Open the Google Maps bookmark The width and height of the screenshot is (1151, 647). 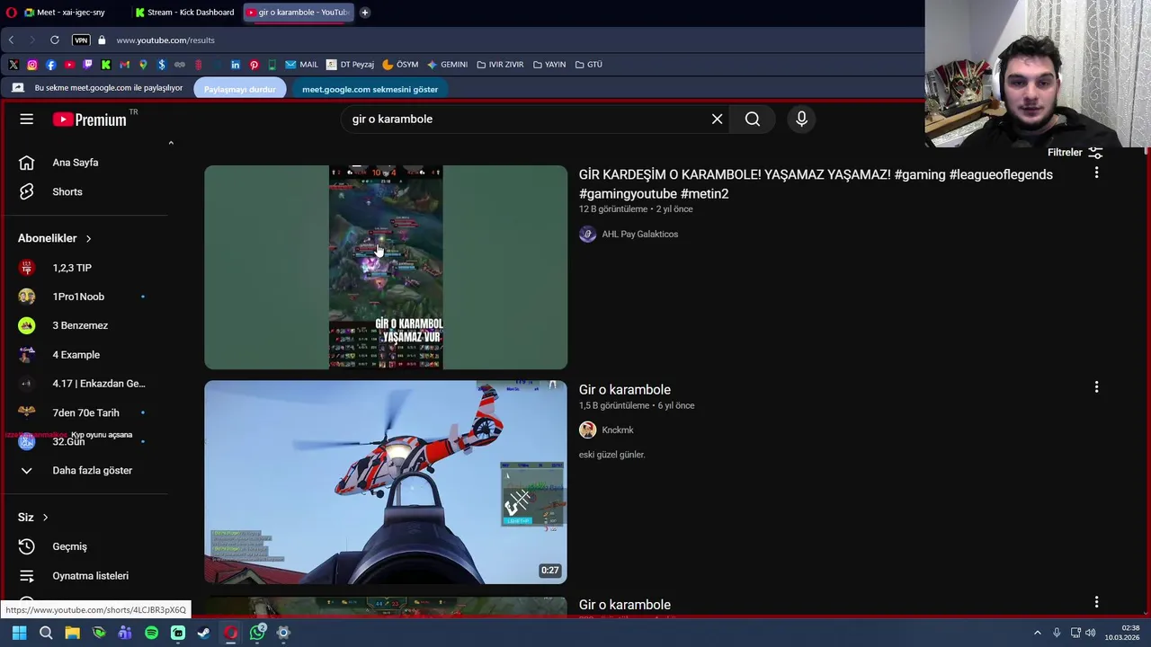pos(143,65)
